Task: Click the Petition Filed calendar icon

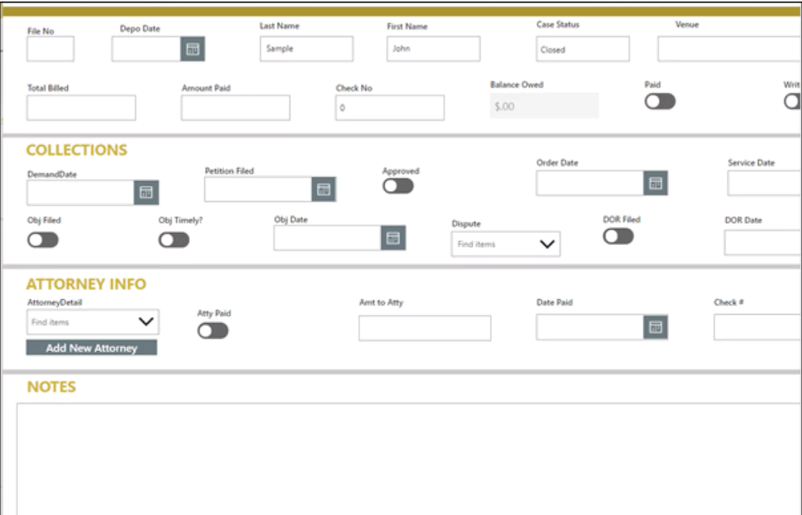Action: click(x=323, y=189)
